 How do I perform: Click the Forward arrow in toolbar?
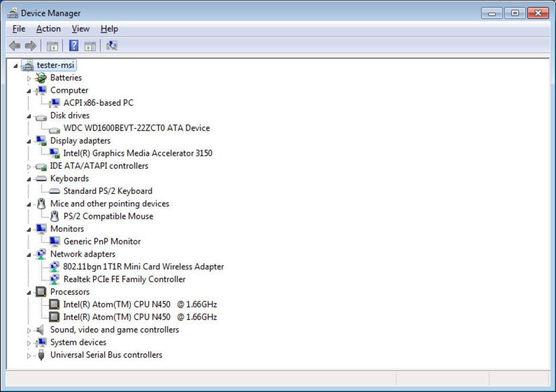[x=30, y=46]
